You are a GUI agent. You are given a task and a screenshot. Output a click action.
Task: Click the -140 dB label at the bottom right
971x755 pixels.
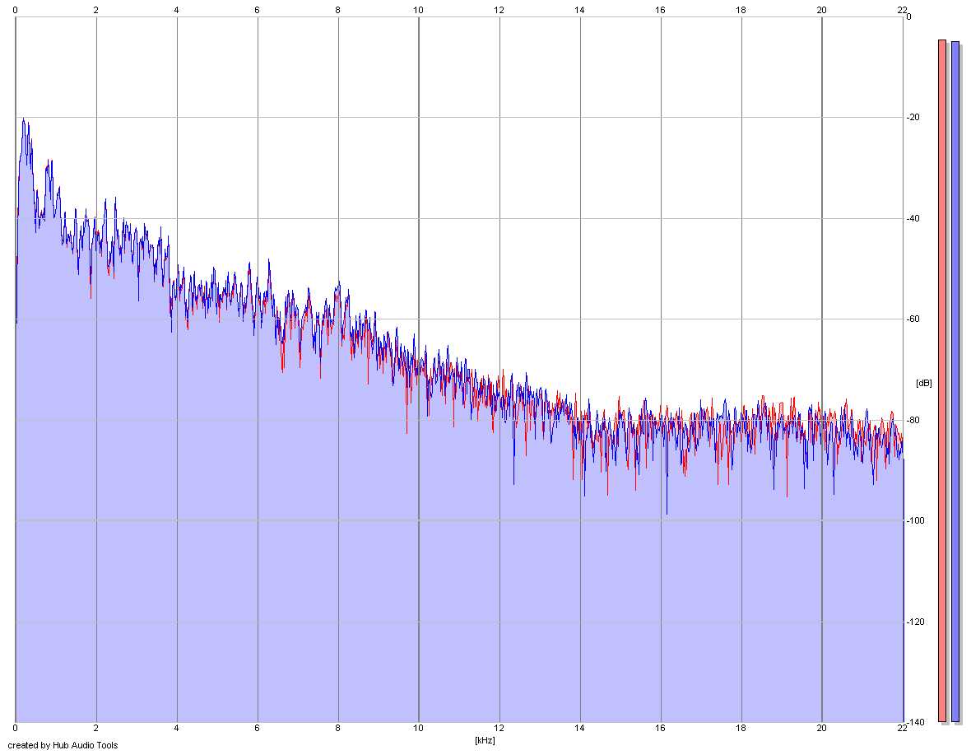pos(915,722)
